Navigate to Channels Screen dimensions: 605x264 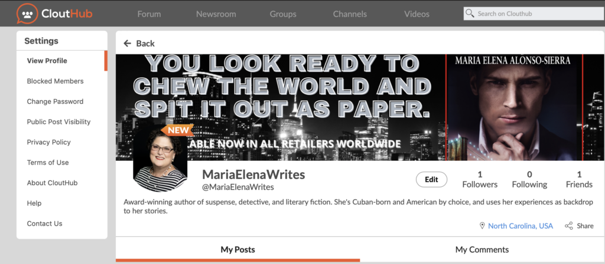pos(350,14)
